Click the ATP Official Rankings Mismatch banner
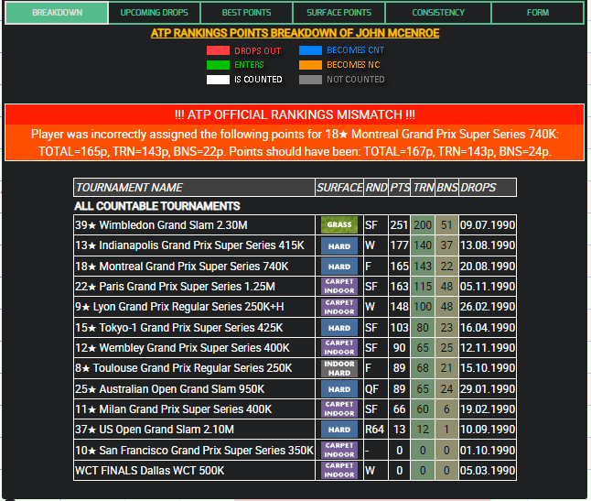 (x=295, y=133)
